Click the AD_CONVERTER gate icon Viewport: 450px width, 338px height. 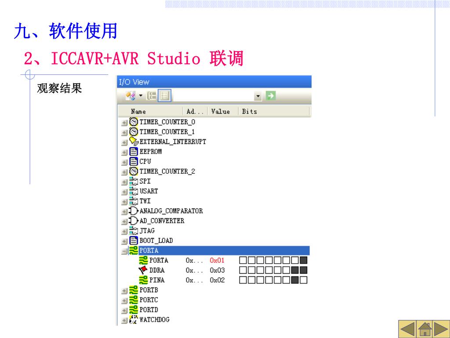[134, 221]
